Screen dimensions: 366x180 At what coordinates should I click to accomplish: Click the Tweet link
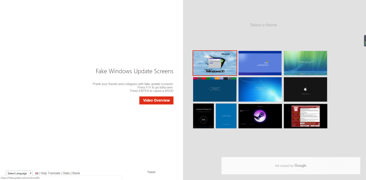(x=151, y=172)
